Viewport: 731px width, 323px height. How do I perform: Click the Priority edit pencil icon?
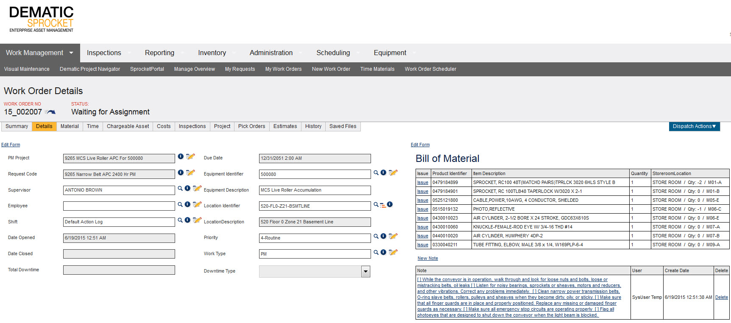393,236
